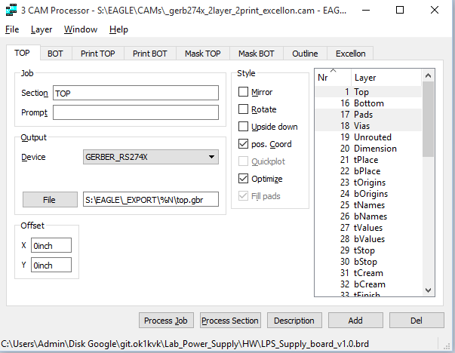This screenshot has height=353, width=455.
Task: Open the Device dropdown GERBER_RS274X
Action: 151,157
